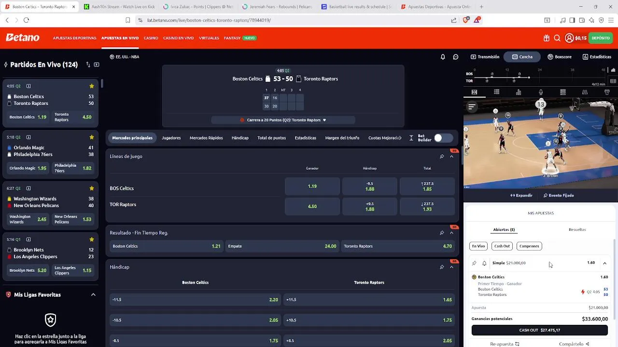Screen dimensions: 618x347
Task: Click the pin icon on the Simple bet
Action: pos(474,263)
